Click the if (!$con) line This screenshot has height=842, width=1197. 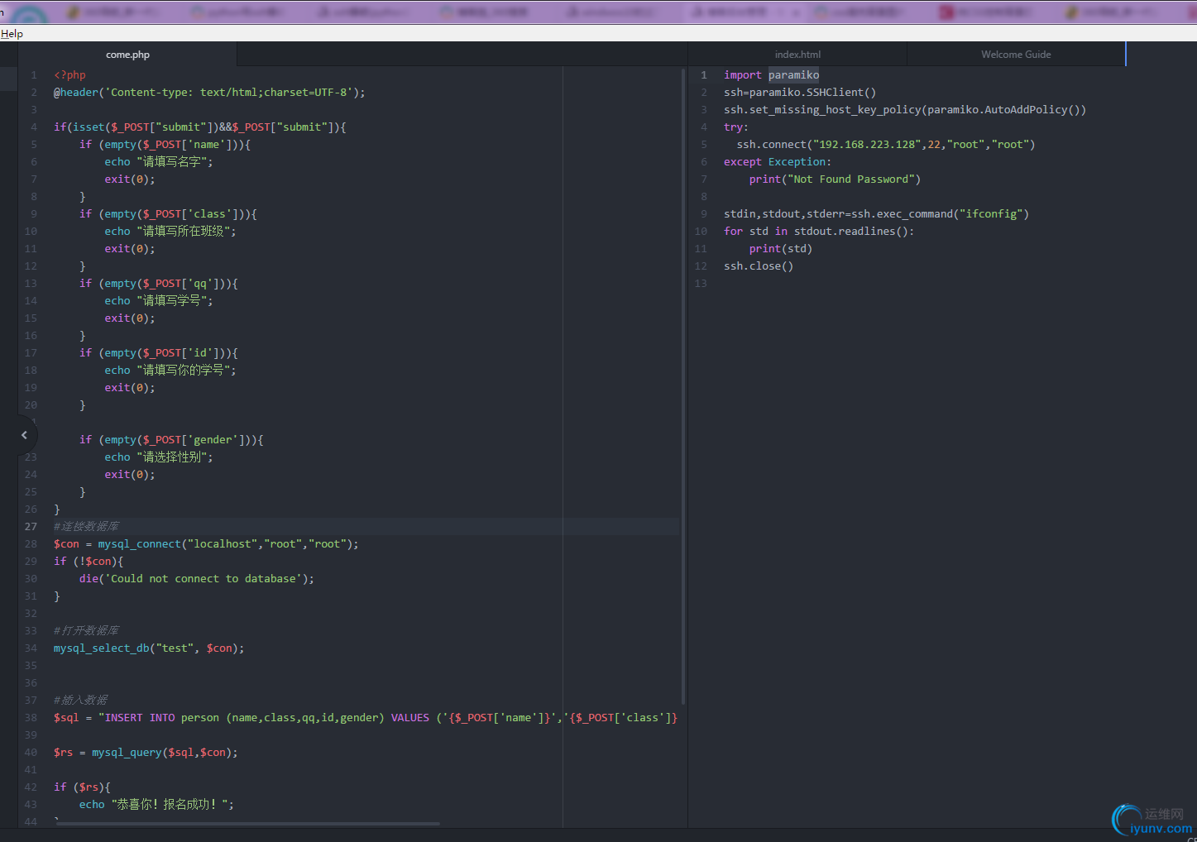click(x=89, y=562)
